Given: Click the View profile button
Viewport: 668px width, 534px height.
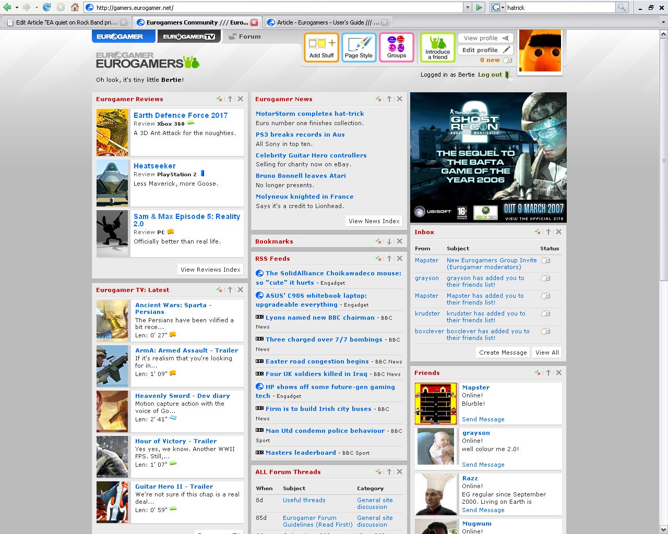Looking at the screenshot, I should [x=486, y=38].
